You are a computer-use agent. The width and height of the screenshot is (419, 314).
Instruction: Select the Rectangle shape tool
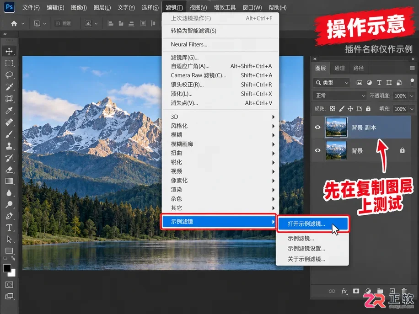coord(9,251)
